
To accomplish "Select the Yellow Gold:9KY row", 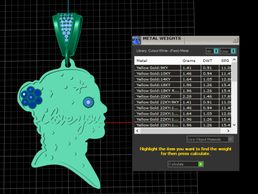I will click(x=183, y=68).
